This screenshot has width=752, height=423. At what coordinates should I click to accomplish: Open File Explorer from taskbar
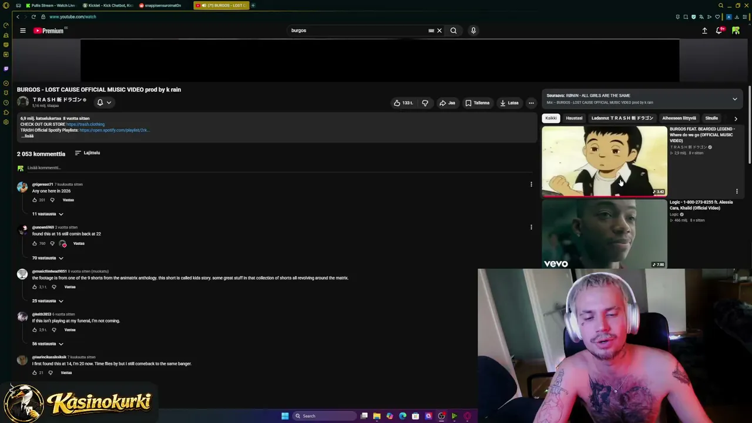(x=377, y=416)
